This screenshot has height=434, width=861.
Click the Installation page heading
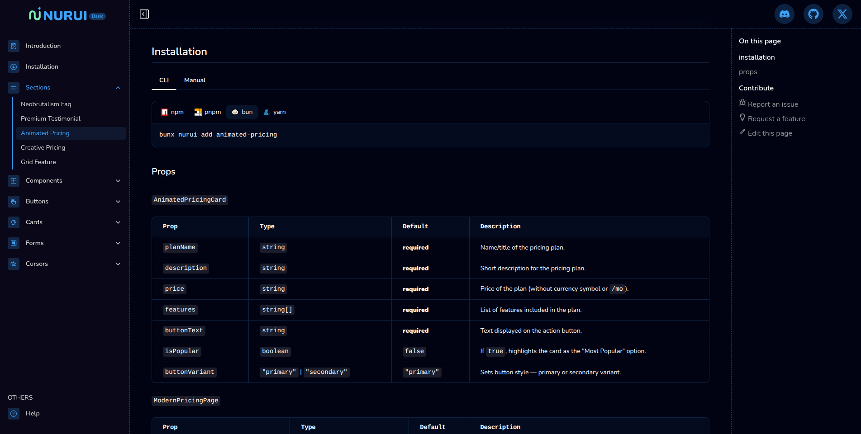[x=179, y=52]
